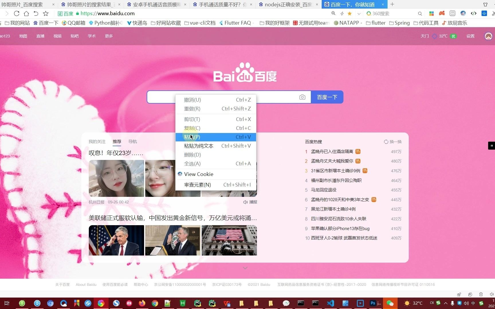Open hot search 西班牙人0-2输球 武磊首发状态低迷
The image size is (495, 309).
click(x=344, y=238)
